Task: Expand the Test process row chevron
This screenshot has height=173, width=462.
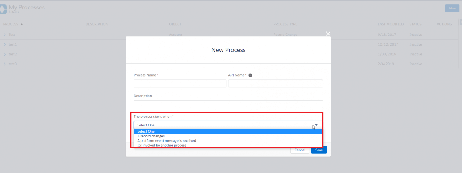Action: click(x=5, y=35)
